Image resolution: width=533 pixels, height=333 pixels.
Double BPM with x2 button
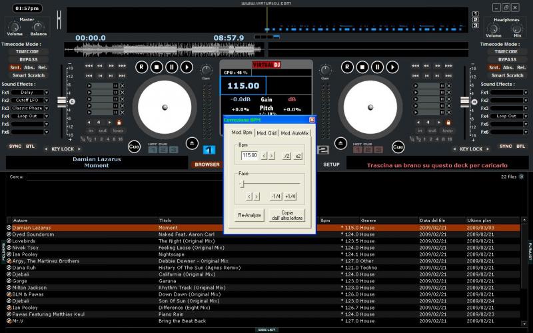click(298, 156)
